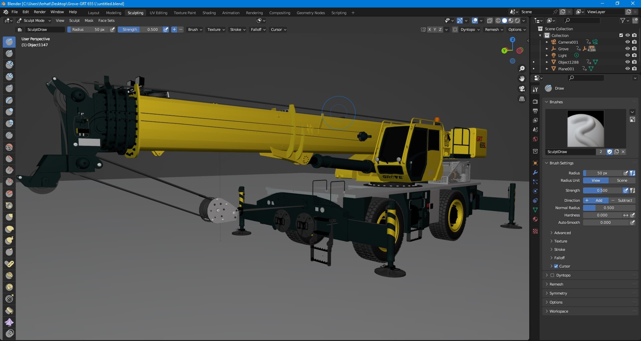Click the Z axis on the navigation gizmo
Screen dimensions: 641x341
pos(512,39)
